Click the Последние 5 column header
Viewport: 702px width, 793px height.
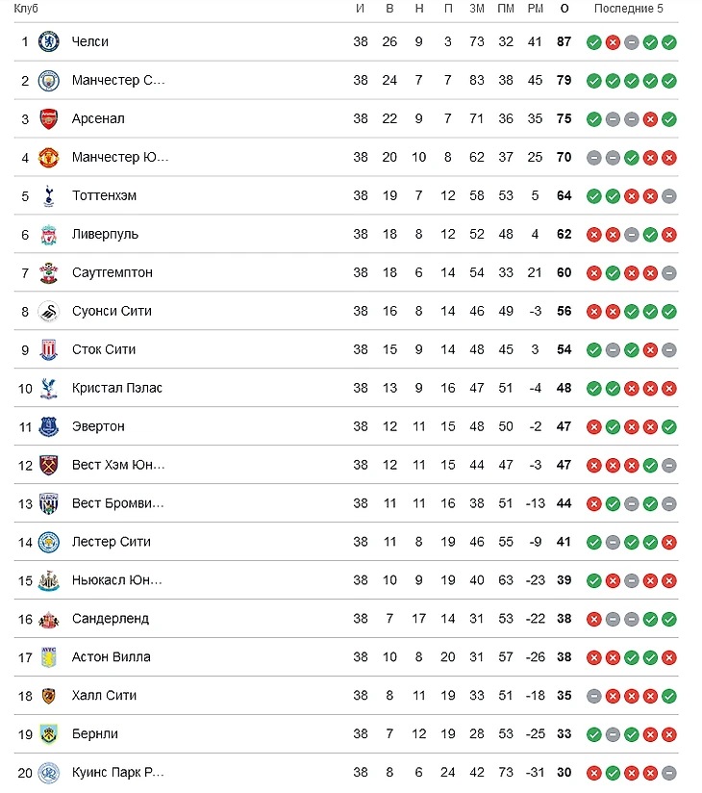[628, 9]
